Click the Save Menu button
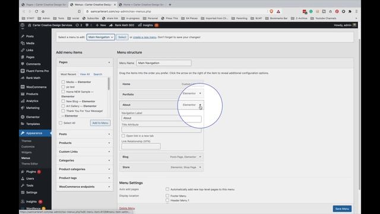 (342, 209)
